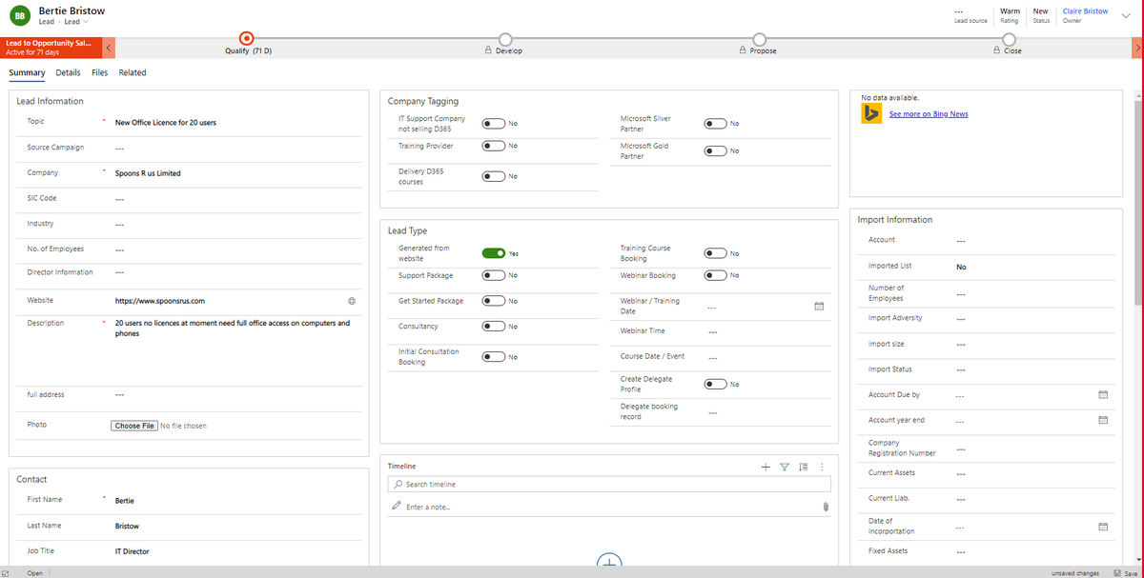This screenshot has width=1144, height=578.
Task: Toggle the Training Course Booking switch
Action: pyautogui.click(x=715, y=253)
